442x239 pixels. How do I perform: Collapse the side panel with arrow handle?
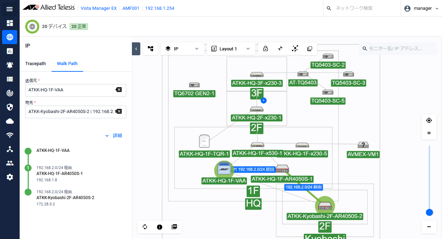[136, 49]
